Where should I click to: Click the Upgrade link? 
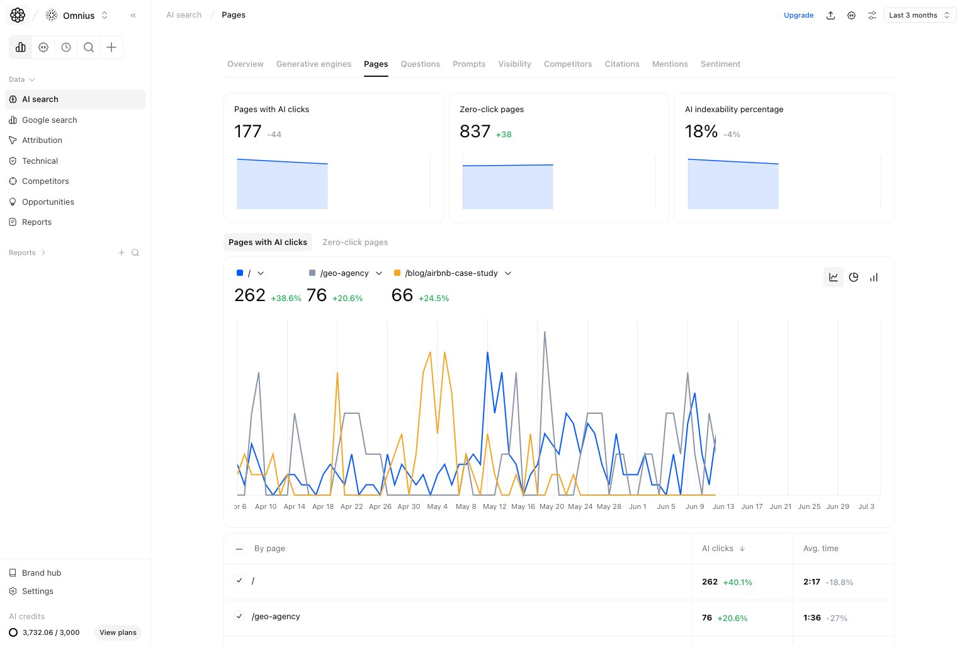point(798,15)
